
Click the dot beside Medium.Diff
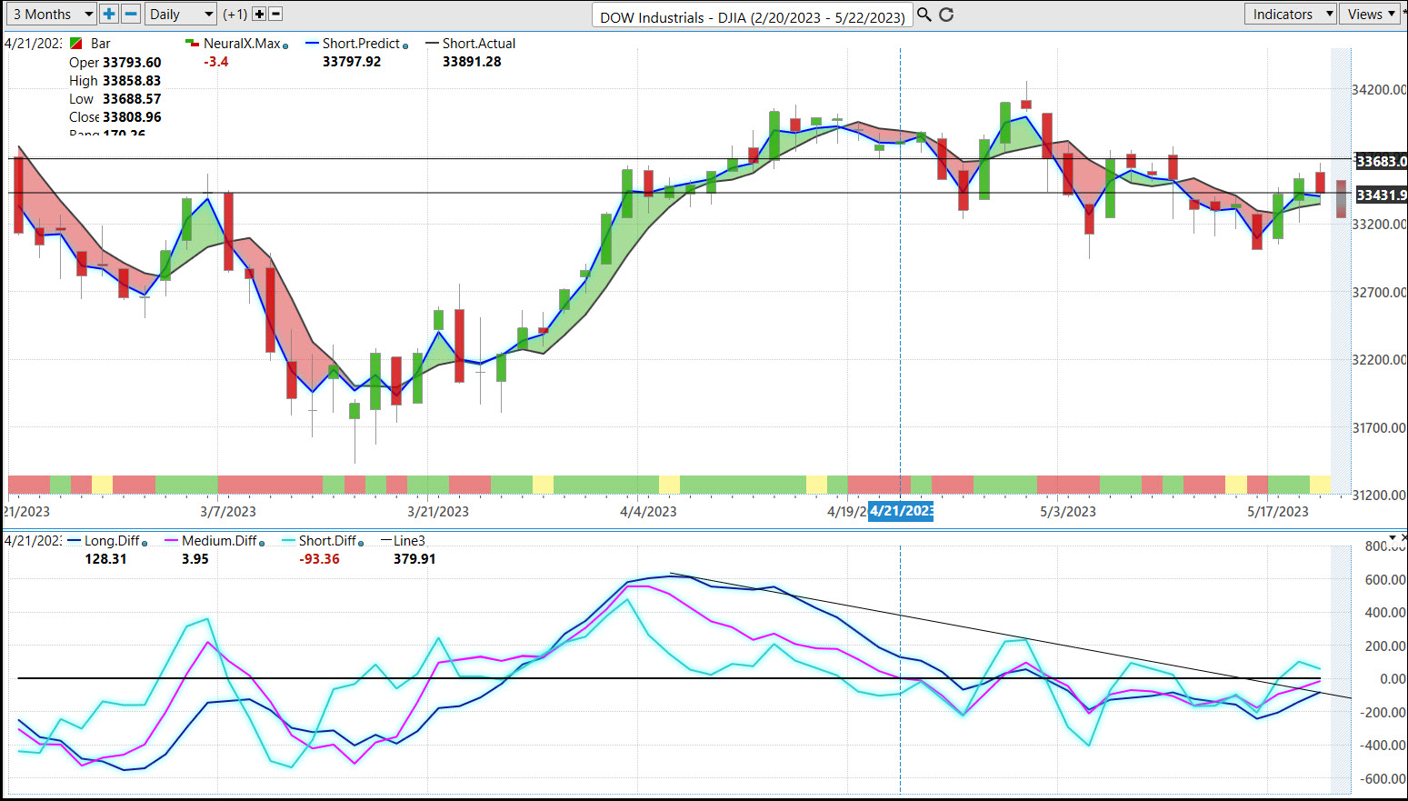[x=262, y=543]
